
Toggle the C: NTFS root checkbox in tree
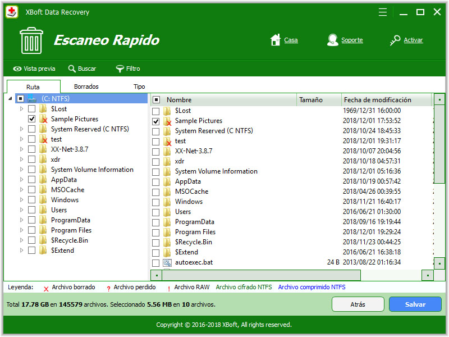click(x=20, y=99)
